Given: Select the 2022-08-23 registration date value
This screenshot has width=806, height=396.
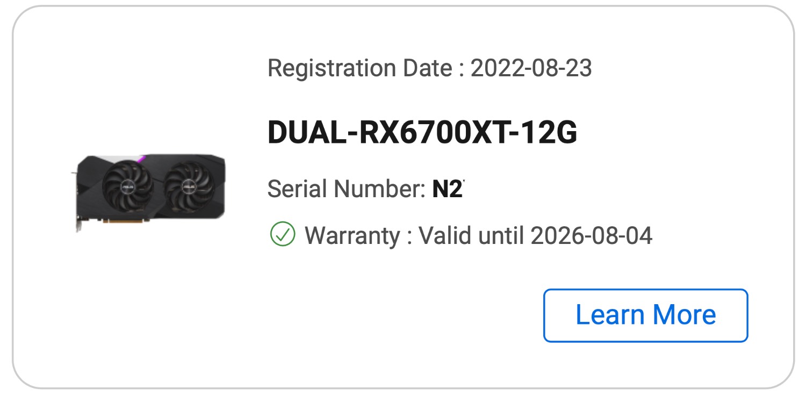Looking at the screenshot, I should point(531,68).
